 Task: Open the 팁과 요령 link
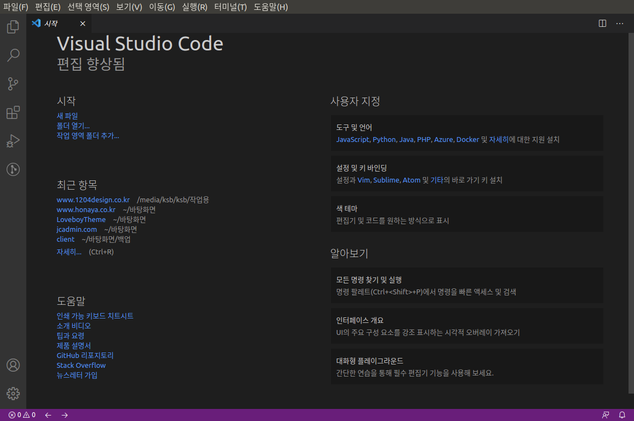pyautogui.click(x=70, y=335)
